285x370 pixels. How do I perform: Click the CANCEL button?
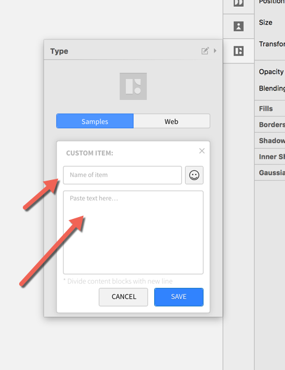coord(123,297)
